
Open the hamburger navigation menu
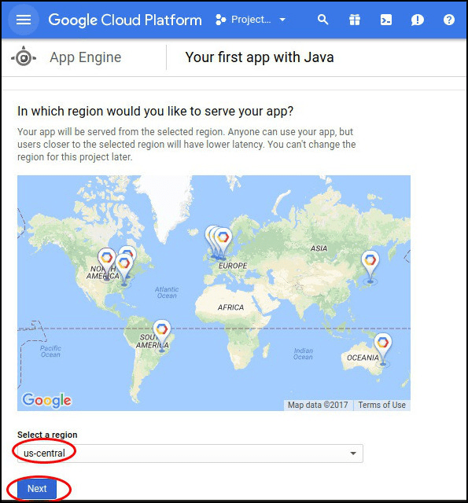pos(24,20)
